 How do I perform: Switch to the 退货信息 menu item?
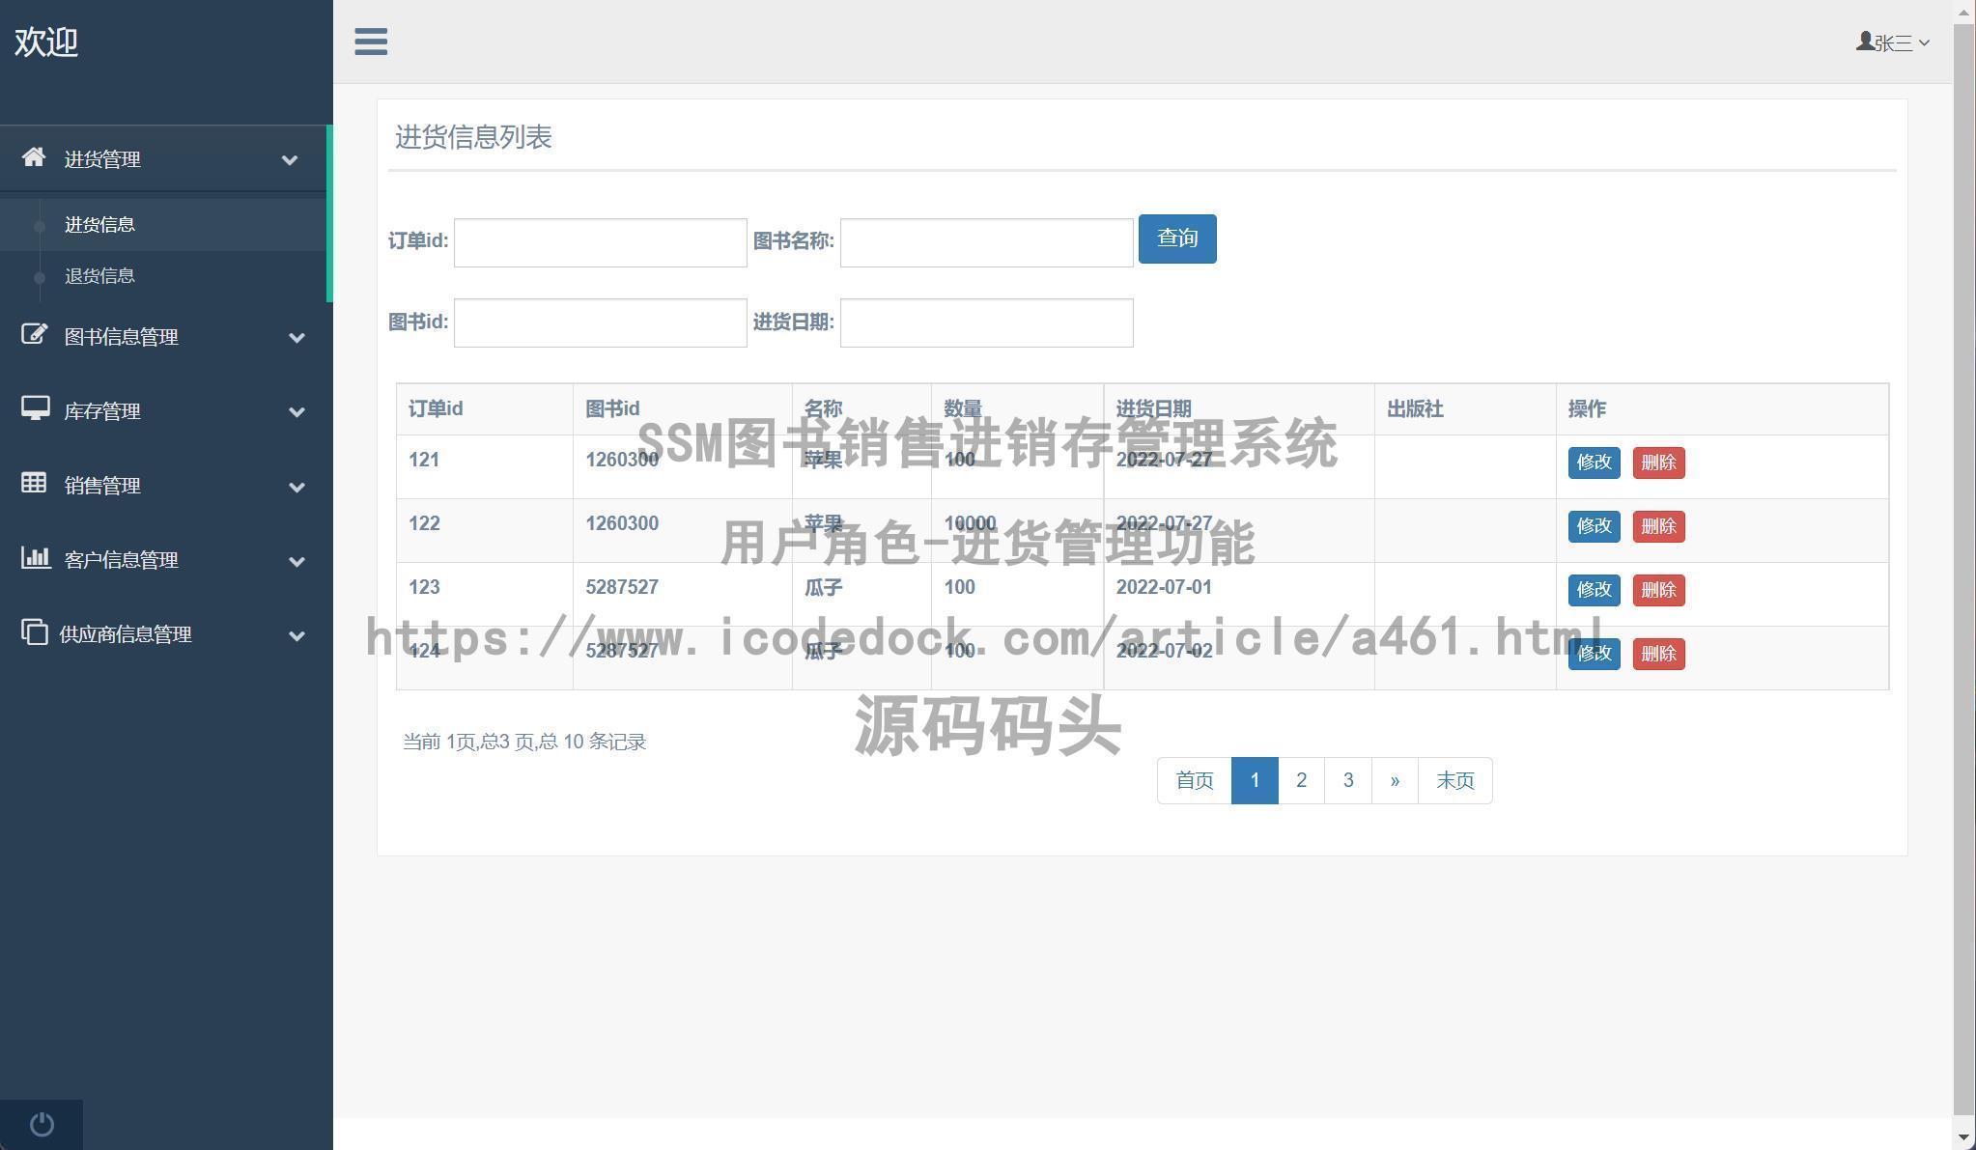(x=99, y=275)
